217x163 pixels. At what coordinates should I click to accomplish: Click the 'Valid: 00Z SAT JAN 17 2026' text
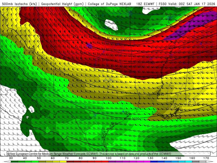[x=192, y=4]
